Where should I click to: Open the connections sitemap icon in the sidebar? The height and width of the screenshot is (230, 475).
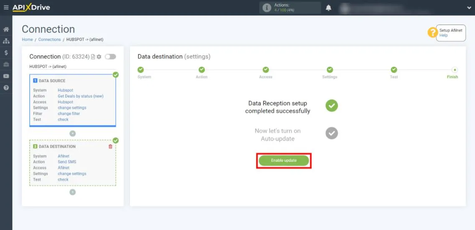pyautogui.click(x=6, y=41)
